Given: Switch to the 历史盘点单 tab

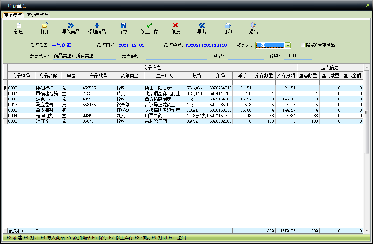Looking at the screenshot, I should pyautogui.click(x=37, y=15).
